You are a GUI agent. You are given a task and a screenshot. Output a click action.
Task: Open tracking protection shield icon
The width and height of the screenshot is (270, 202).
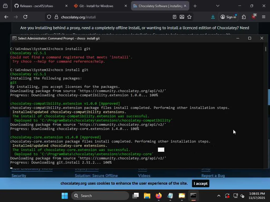tap(49, 17)
